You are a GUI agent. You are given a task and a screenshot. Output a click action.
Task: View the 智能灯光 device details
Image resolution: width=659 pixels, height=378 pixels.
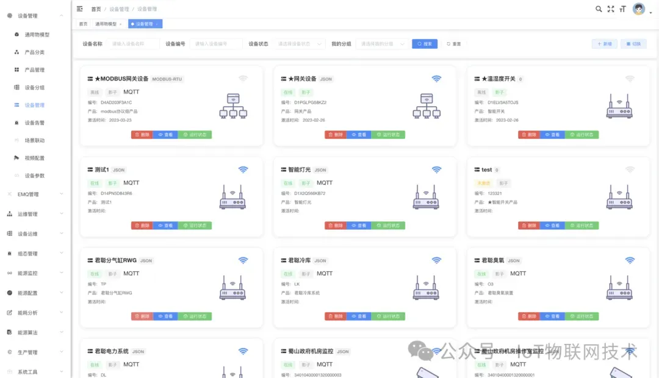359,226
